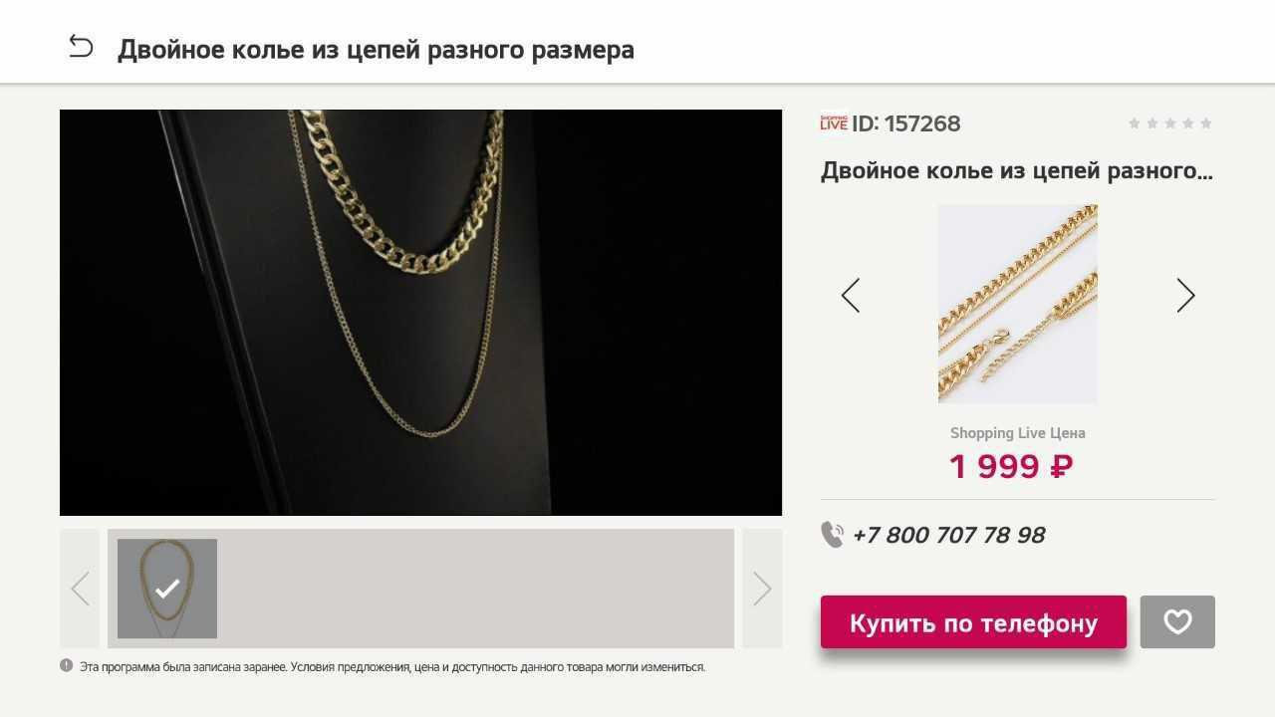
Task: Click the 1 999 ₽ price
Action: click(1011, 466)
